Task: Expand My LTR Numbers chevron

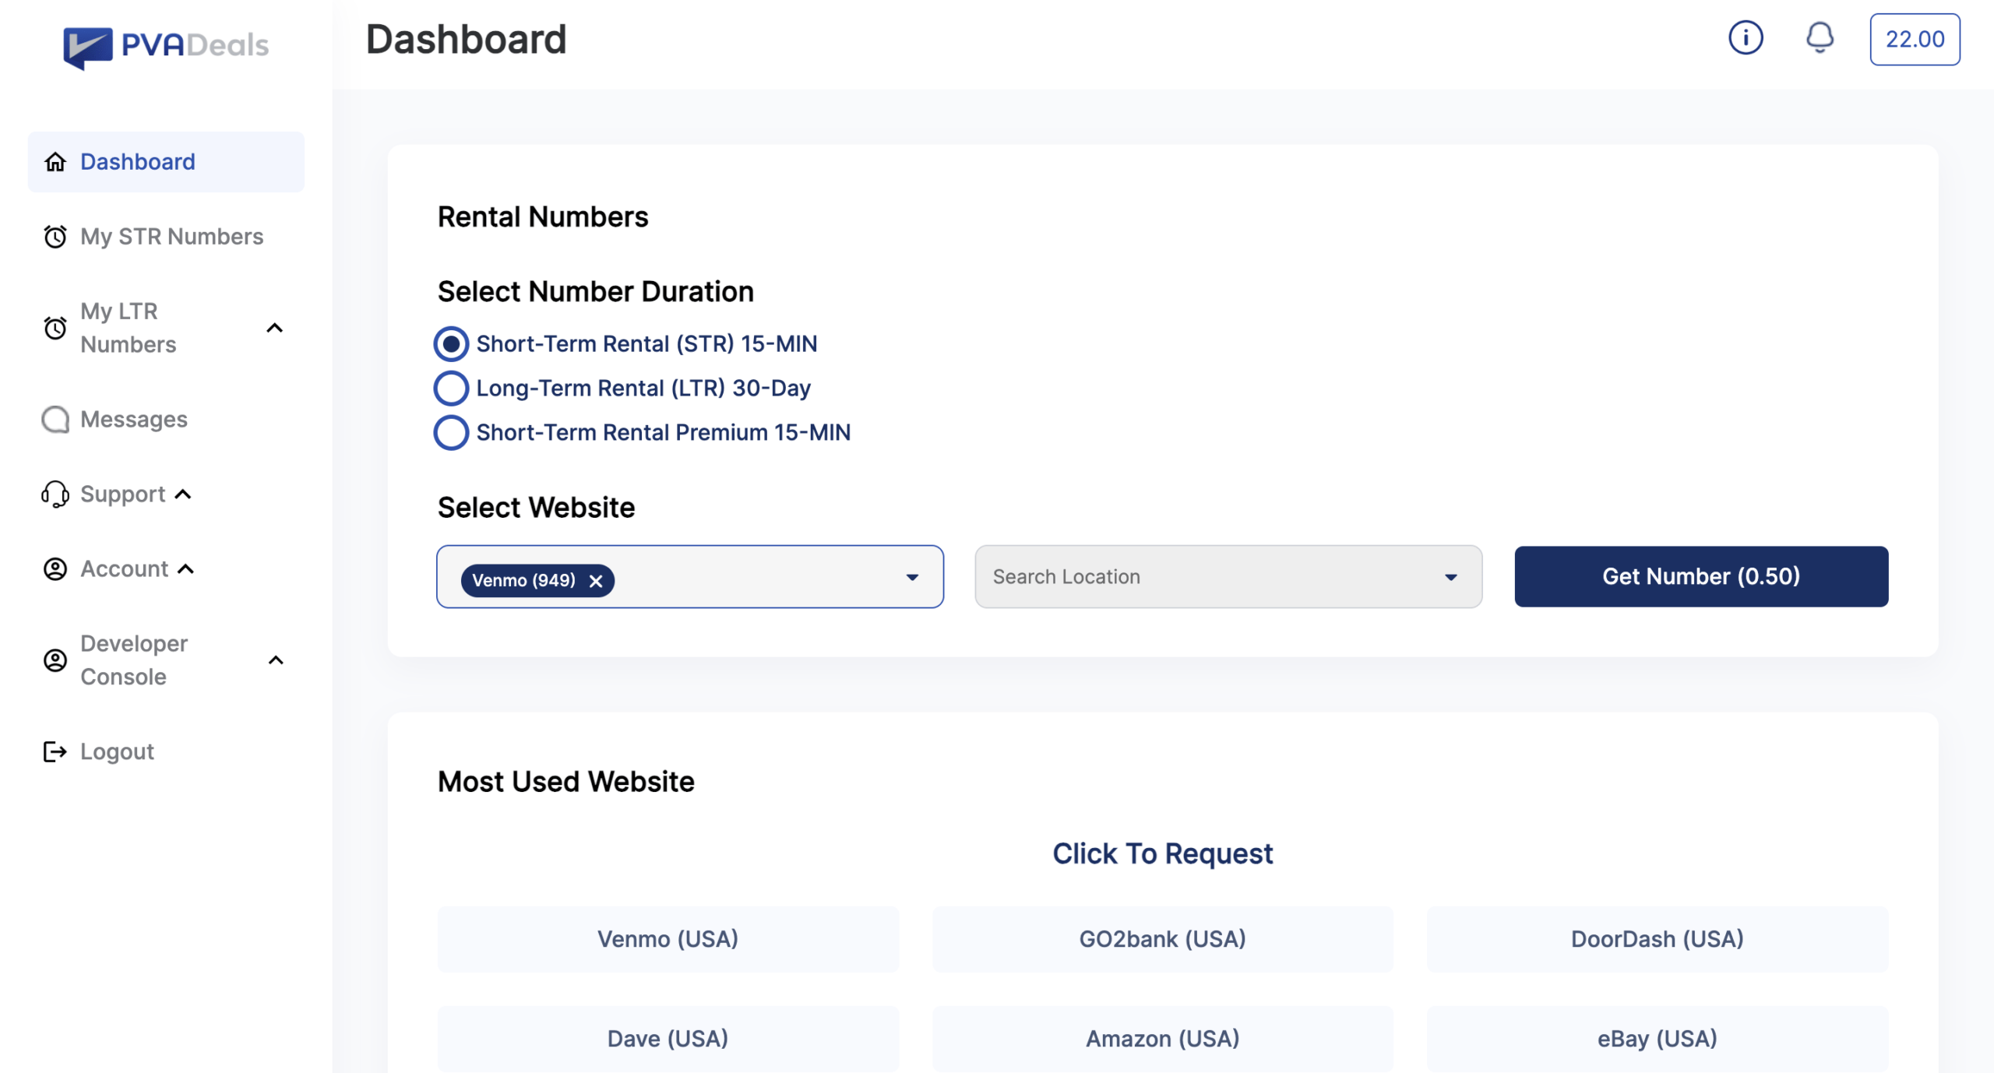Action: [x=275, y=328]
